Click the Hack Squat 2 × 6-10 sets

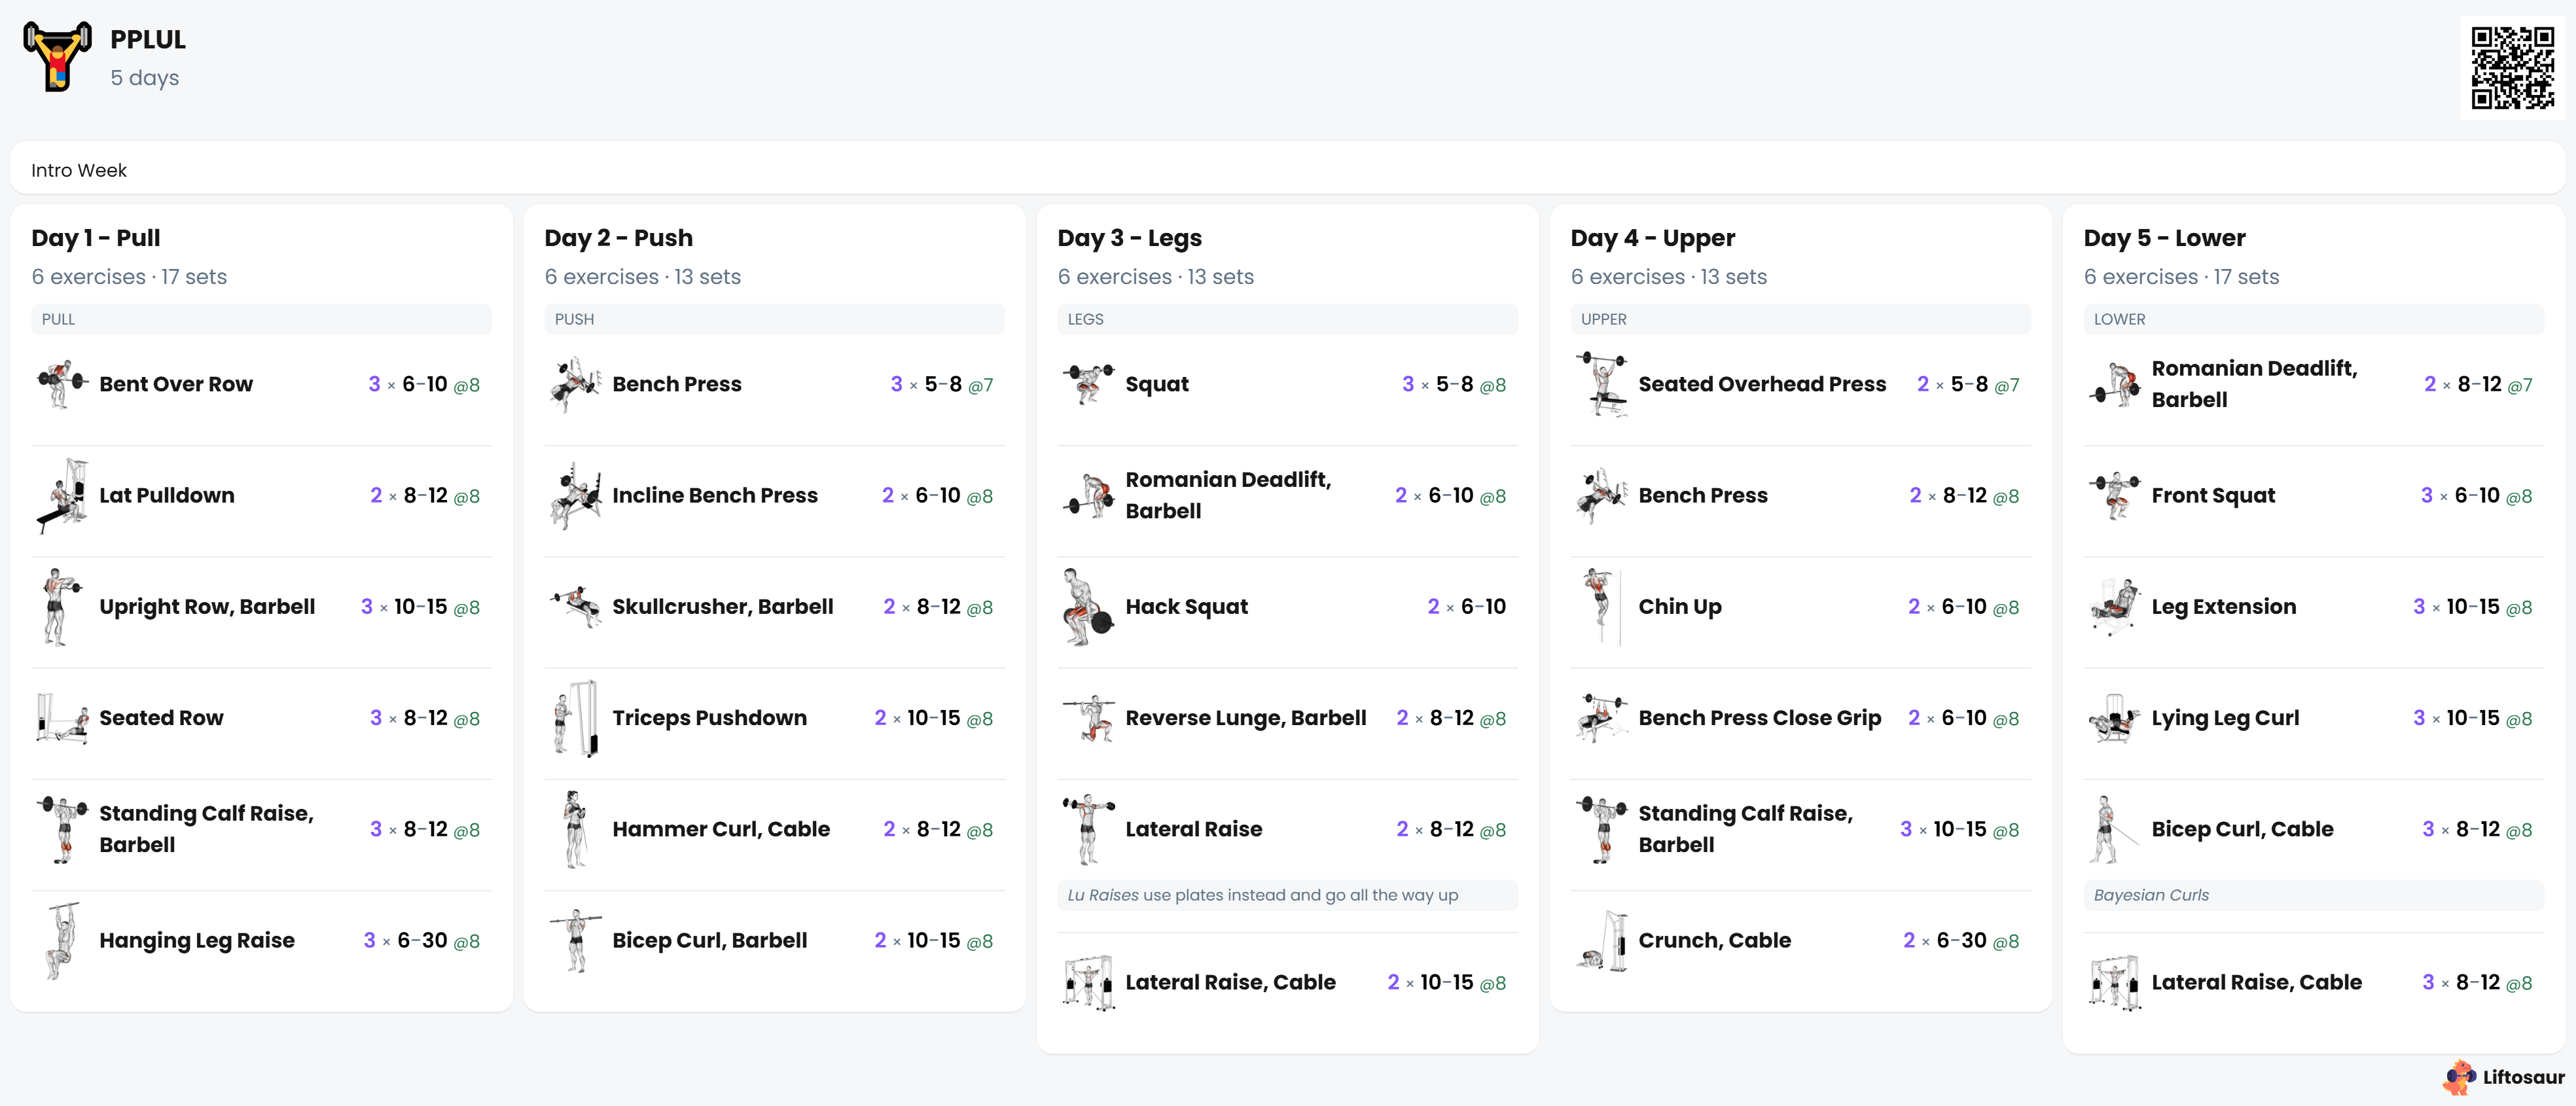(1466, 606)
